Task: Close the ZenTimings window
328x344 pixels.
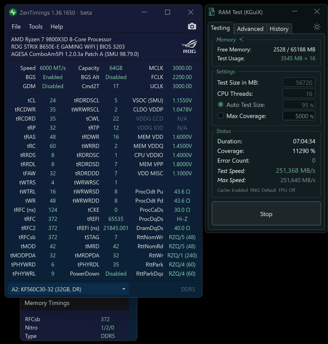Action: click(191, 12)
